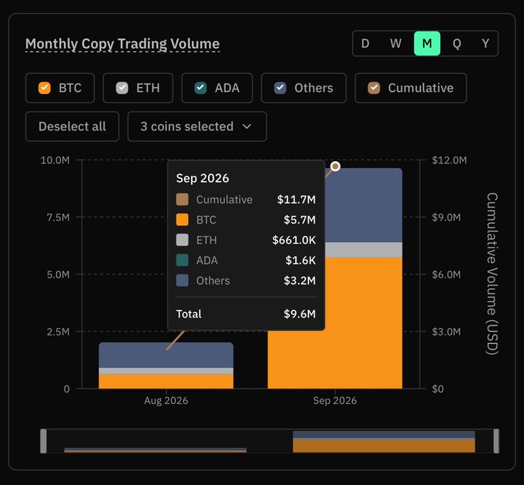Image resolution: width=524 pixels, height=485 pixels.
Task: Click the ADA teal swatch in tooltip
Action: coord(182,260)
